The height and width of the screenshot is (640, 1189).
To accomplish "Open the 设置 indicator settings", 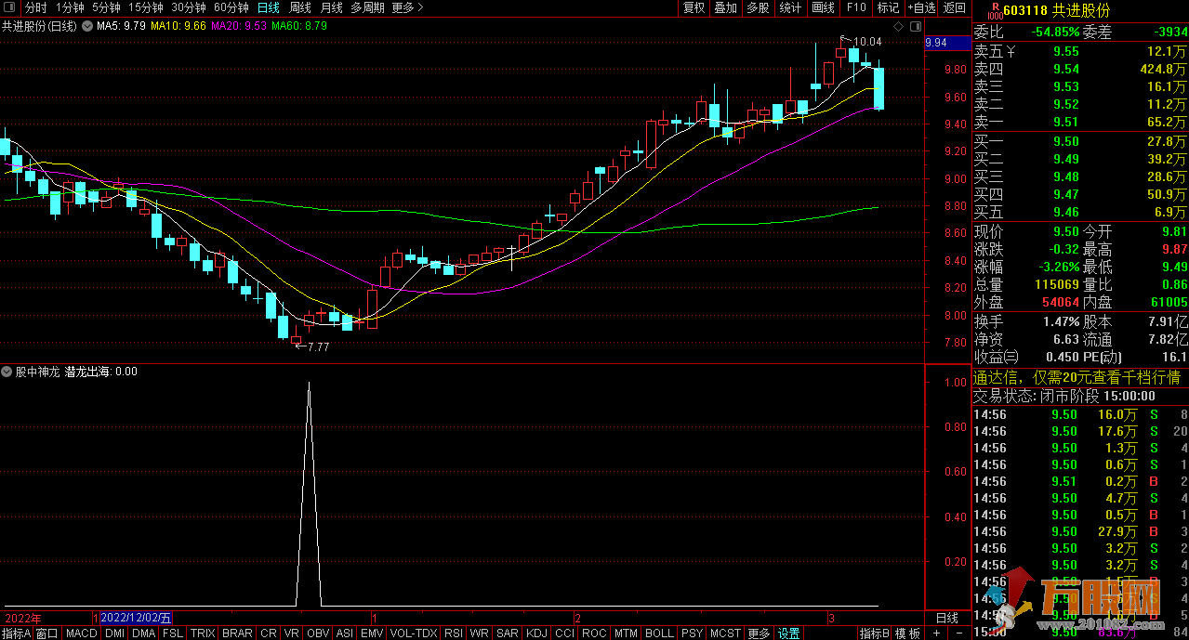I will [789, 633].
